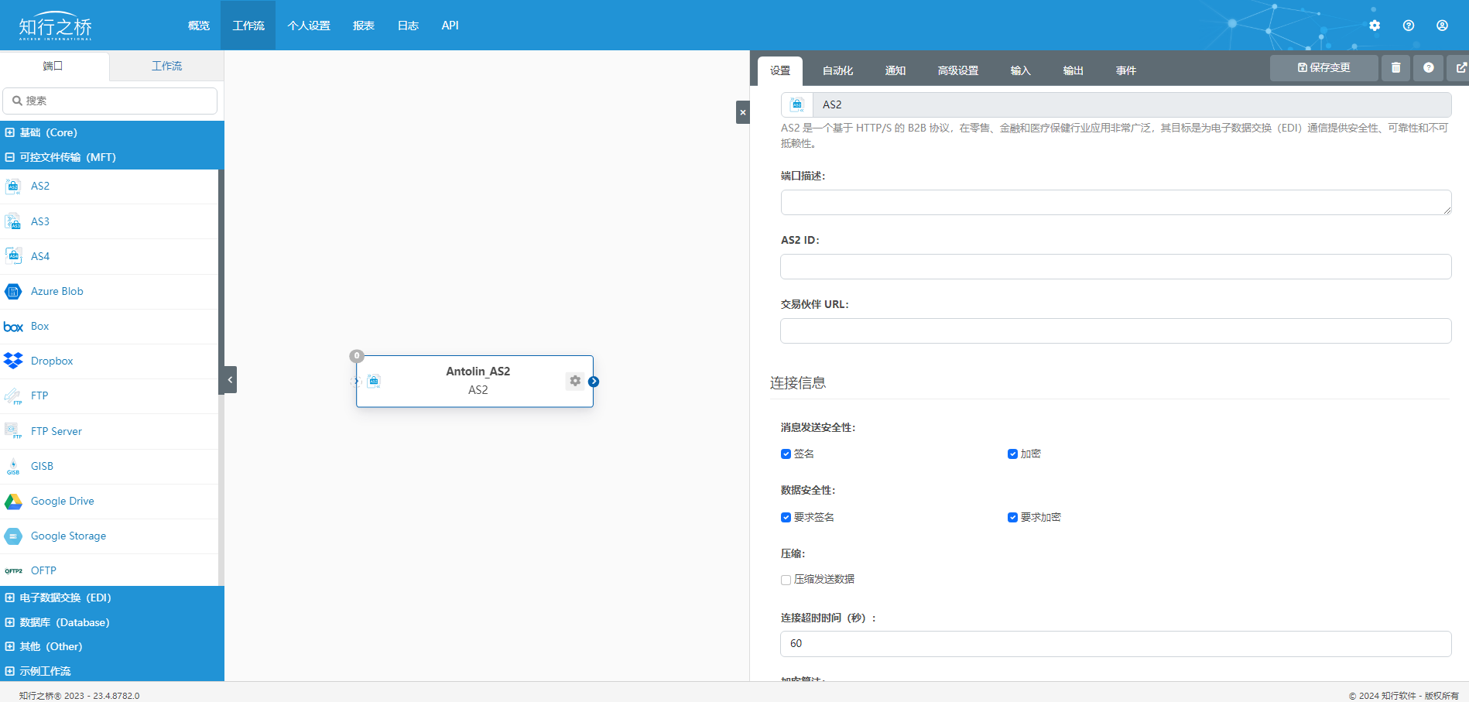
Task: Click the AS2 ID input field
Action: 1115,266
